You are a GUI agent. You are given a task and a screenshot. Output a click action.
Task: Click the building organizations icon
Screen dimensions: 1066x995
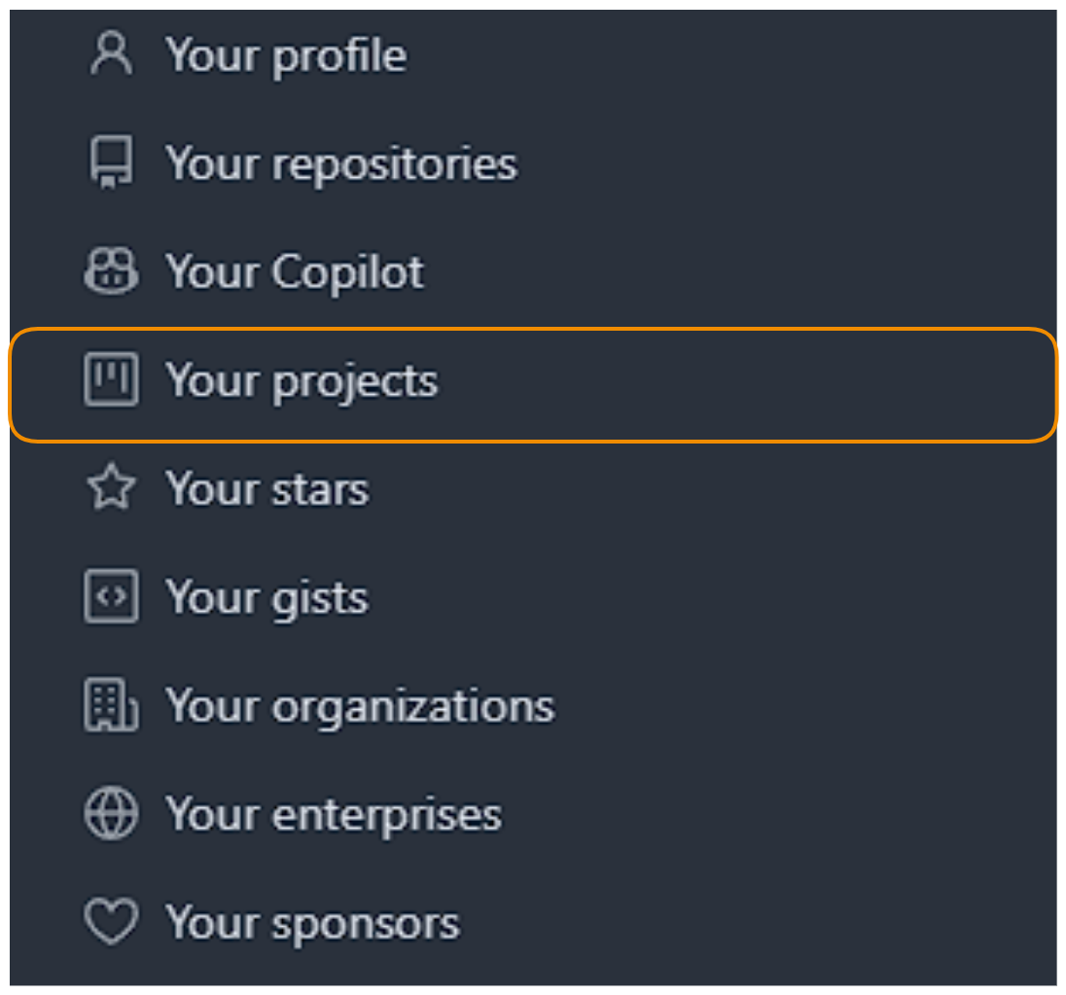coord(112,705)
